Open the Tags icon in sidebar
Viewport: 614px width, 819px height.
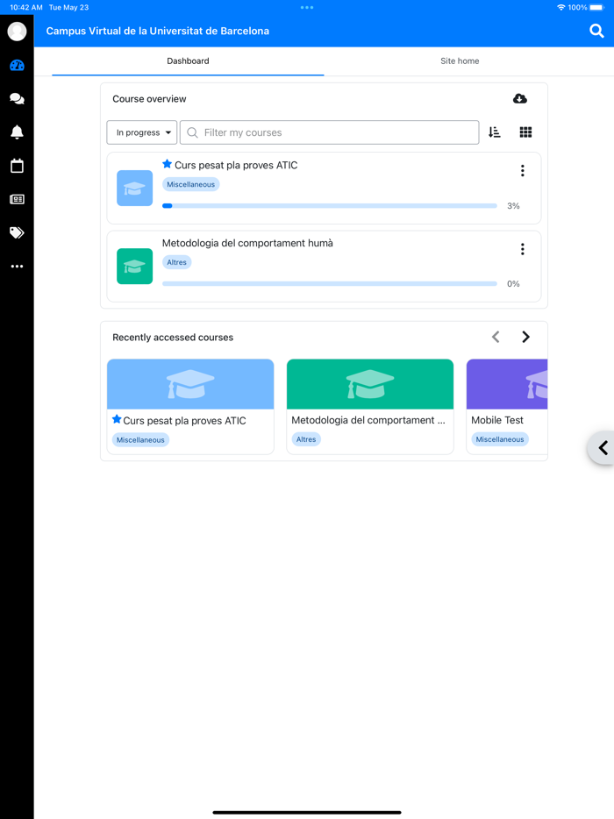click(17, 232)
